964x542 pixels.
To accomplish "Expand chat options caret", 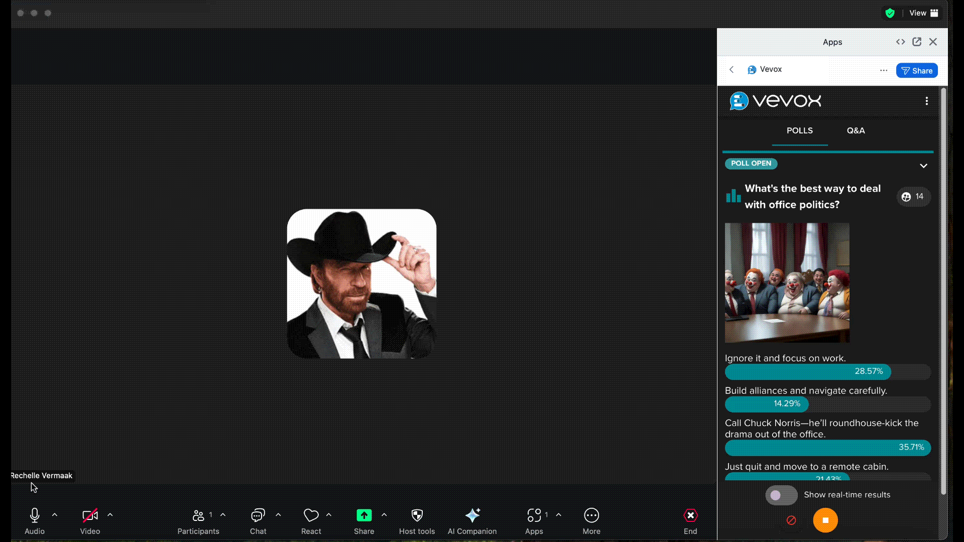I will click(x=278, y=515).
